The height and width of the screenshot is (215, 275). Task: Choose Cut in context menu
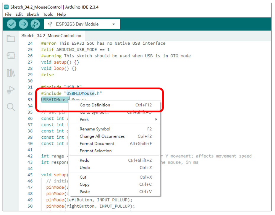114,177
